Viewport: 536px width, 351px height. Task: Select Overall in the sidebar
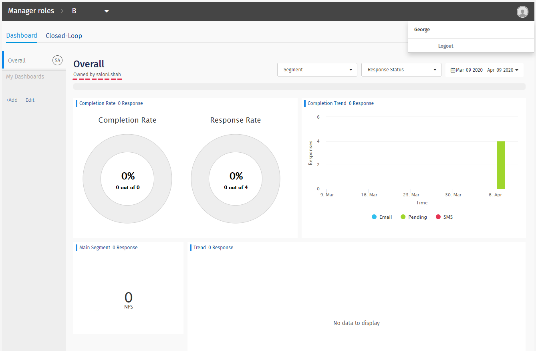click(x=17, y=61)
